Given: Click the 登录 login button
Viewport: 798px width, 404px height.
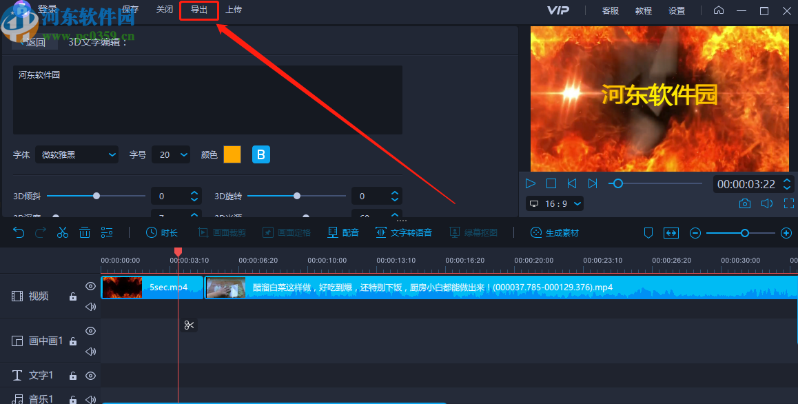Looking at the screenshot, I should point(48,9).
